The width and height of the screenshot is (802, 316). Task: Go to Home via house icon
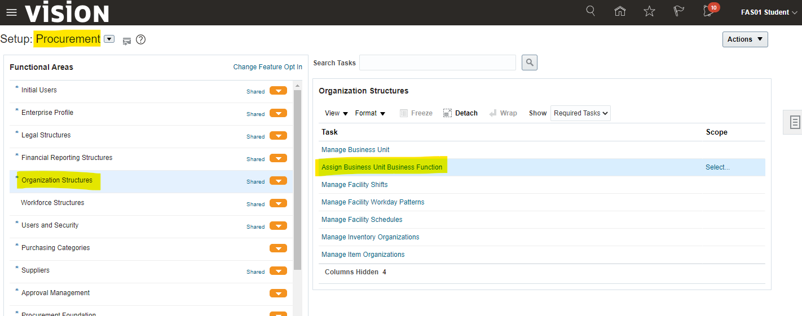point(620,11)
